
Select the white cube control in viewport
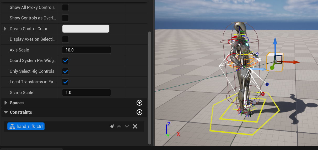click(x=274, y=62)
